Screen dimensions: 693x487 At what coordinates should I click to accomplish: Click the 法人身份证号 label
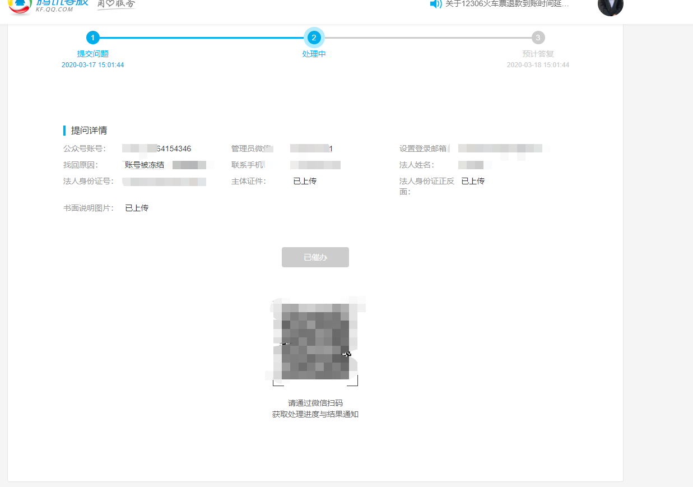[89, 181]
